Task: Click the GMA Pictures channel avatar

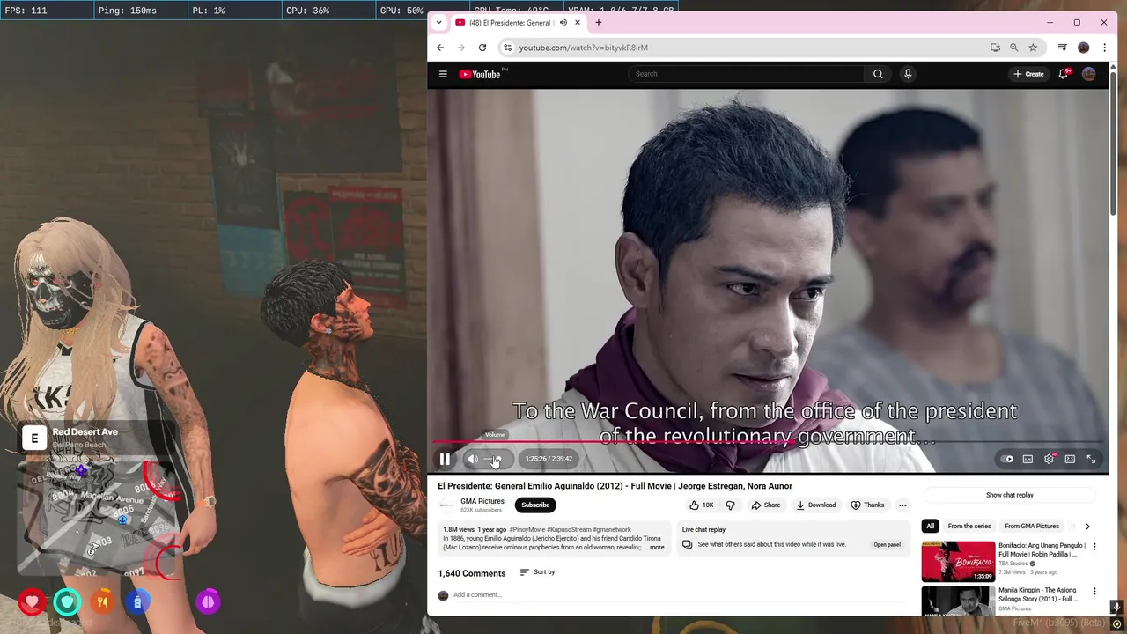Action: [x=446, y=505]
